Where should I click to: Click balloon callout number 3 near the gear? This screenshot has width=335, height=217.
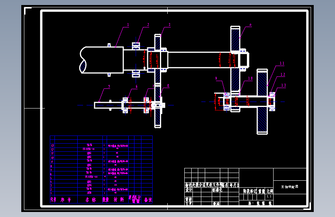[x=169, y=25]
